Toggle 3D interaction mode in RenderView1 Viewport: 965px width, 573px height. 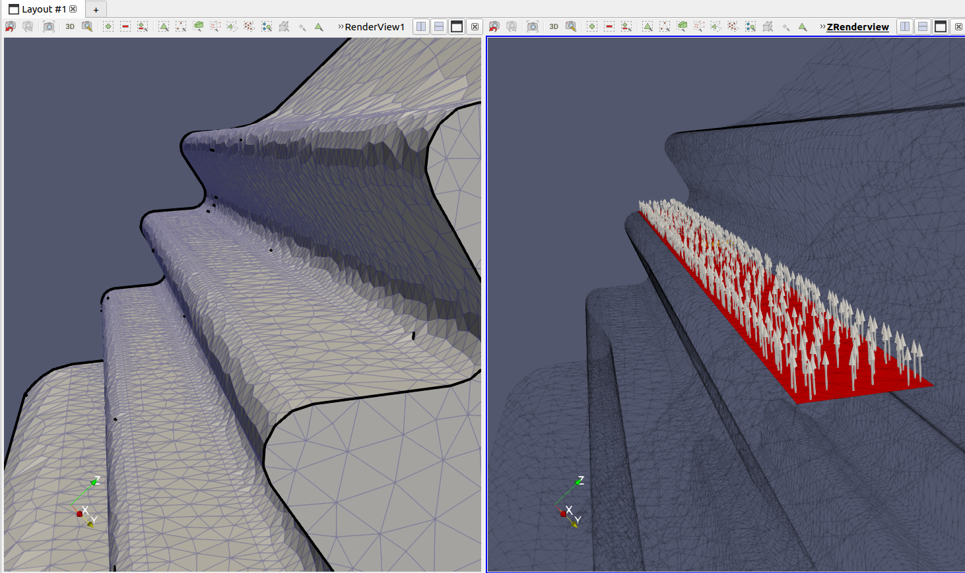(70, 26)
